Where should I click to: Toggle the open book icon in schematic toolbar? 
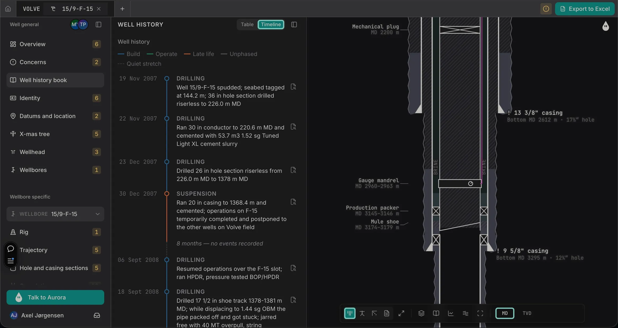point(436,313)
